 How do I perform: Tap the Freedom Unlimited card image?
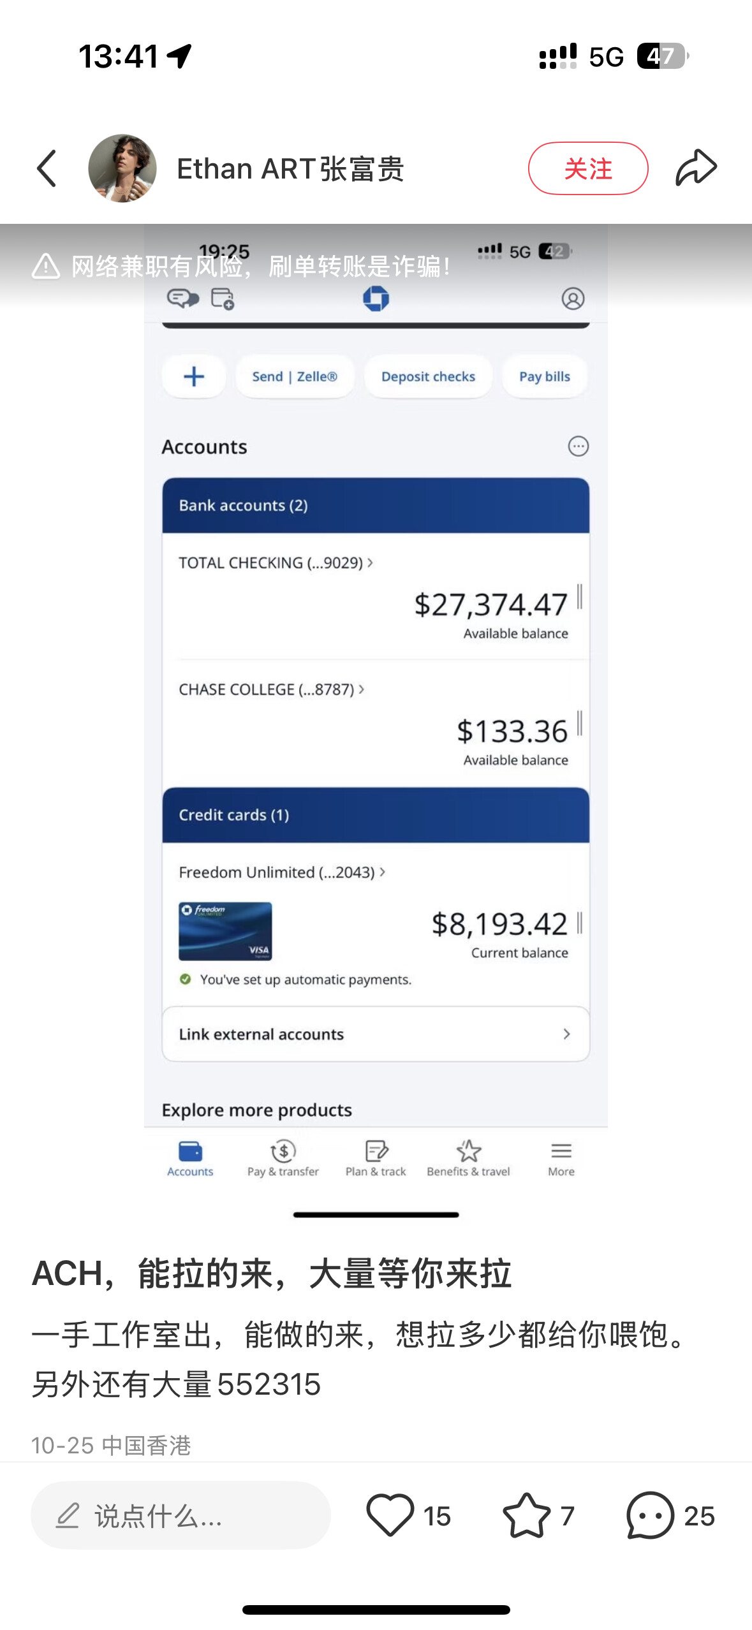(x=225, y=931)
